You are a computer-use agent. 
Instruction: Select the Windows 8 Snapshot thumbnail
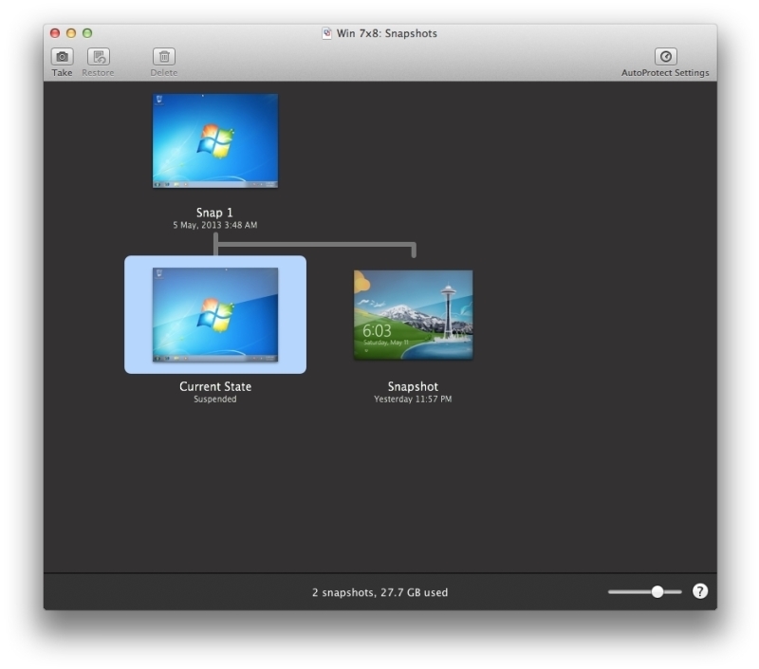point(413,315)
